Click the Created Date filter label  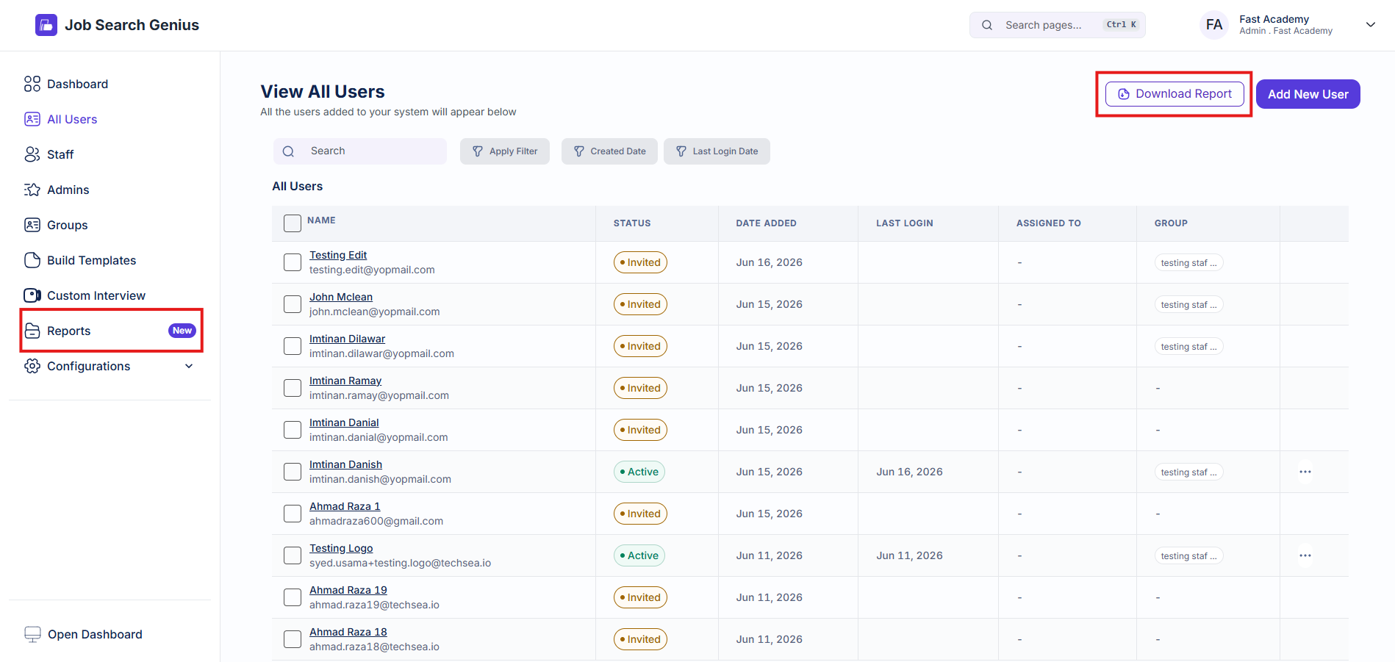[x=618, y=151]
